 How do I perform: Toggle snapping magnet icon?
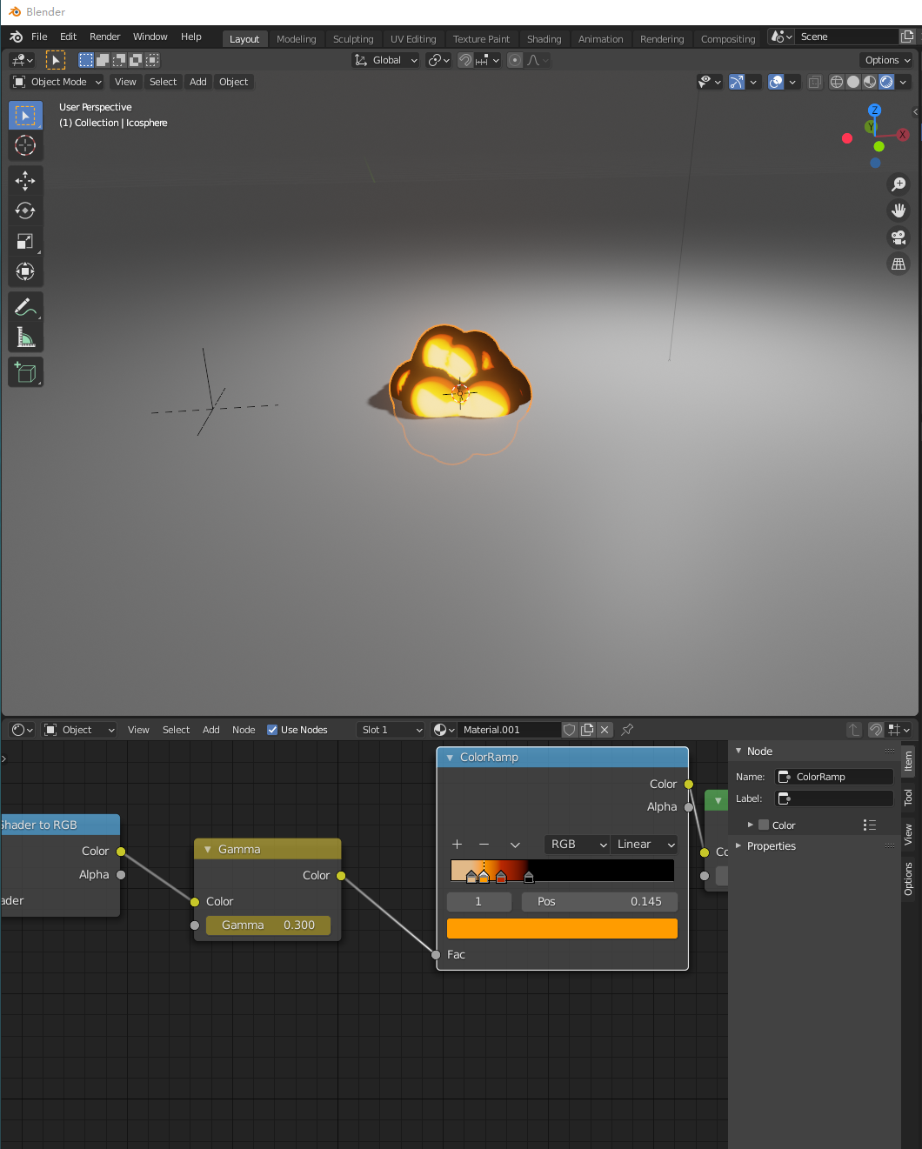pos(465,60)
